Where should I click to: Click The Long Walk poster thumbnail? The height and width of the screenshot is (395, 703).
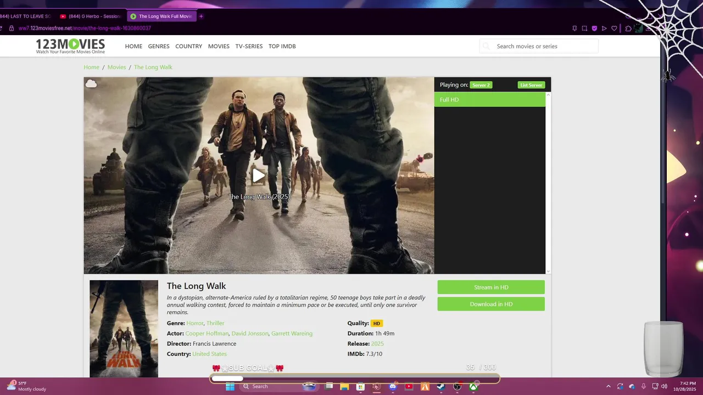(124, 329)
